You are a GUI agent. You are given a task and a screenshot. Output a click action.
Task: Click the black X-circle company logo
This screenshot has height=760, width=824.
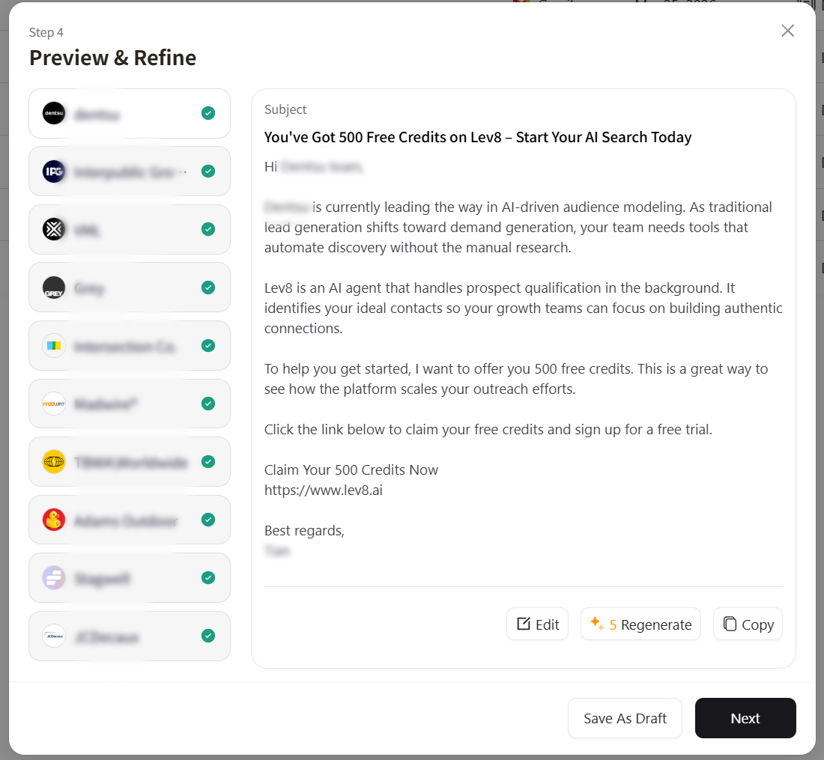54,229
